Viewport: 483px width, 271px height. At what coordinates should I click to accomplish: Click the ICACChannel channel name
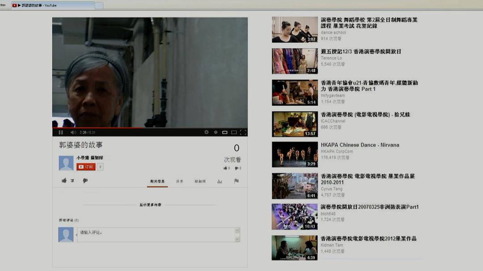[x=333, y=121]
